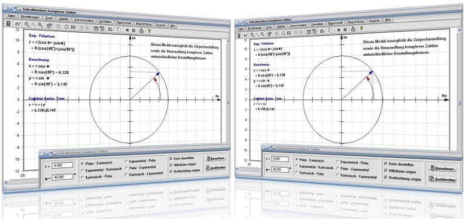Viewport: 465px width, 219px height.
Task: Click the first blue X icon in left window toolbar
Action: 127,30
